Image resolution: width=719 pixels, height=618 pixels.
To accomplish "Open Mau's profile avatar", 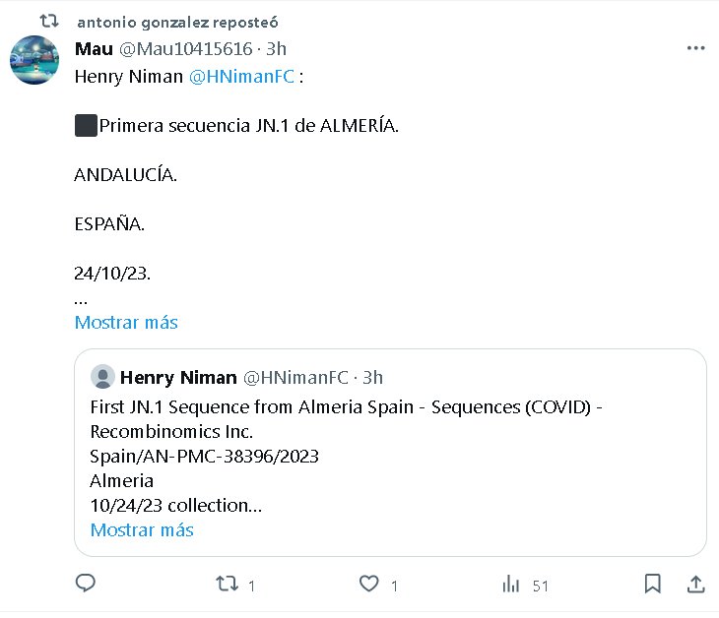I will (33, 60).
